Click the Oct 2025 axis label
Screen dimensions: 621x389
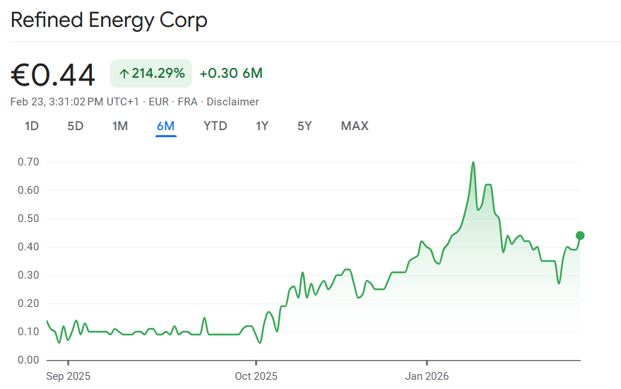(256, 375)
